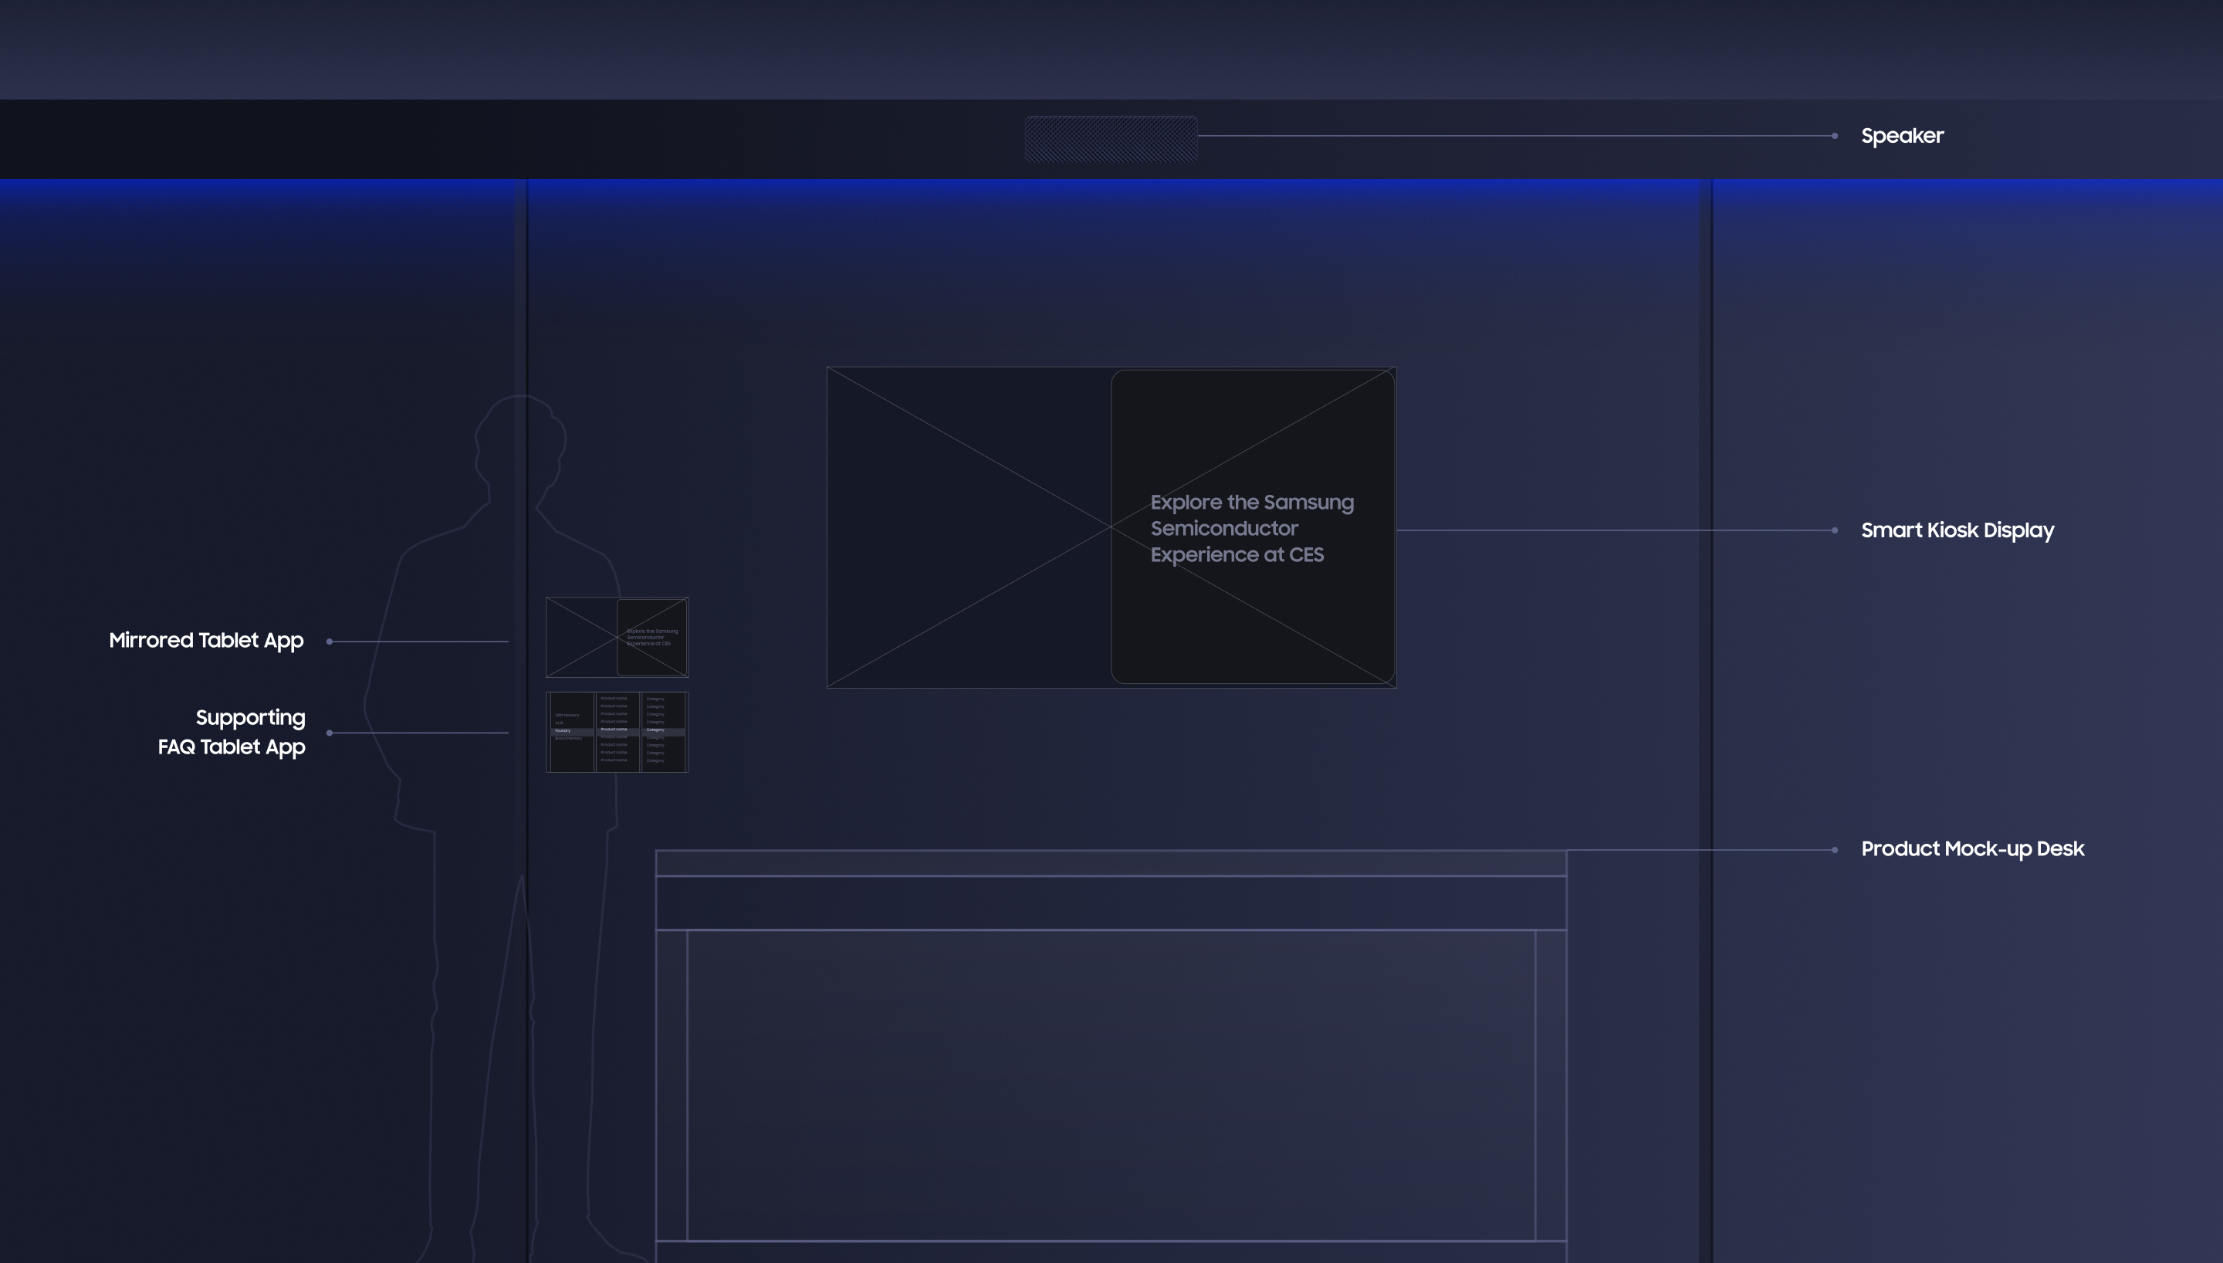This screenshot has height=1263, width=2223.
Task: Click the Mirrored Tablet App label
Action: (x=206, y=641)
